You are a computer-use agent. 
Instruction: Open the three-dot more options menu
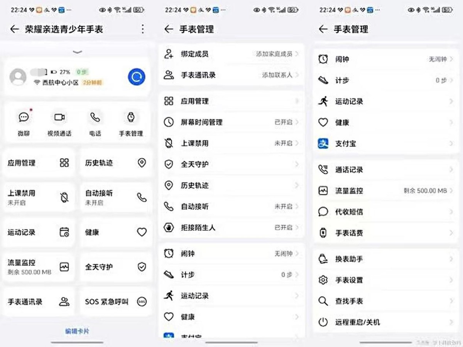[x=143, y=29]
